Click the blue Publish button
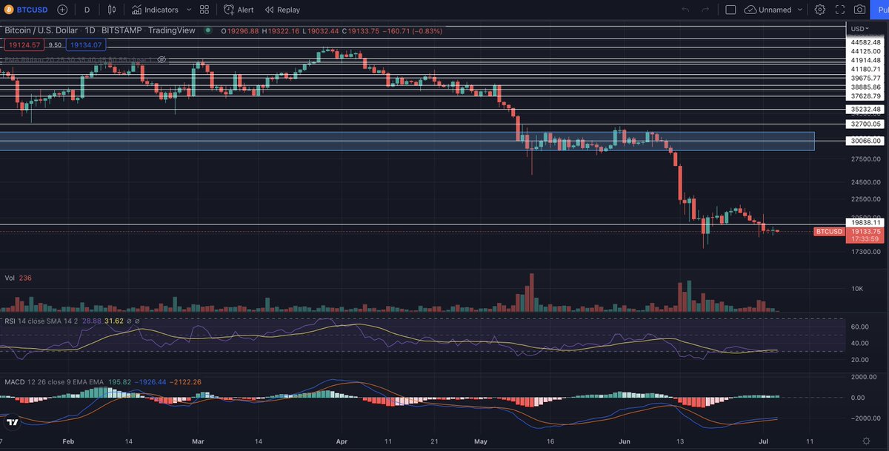The height and width of the screenshot is (451, 889). [x=881, y=10]
